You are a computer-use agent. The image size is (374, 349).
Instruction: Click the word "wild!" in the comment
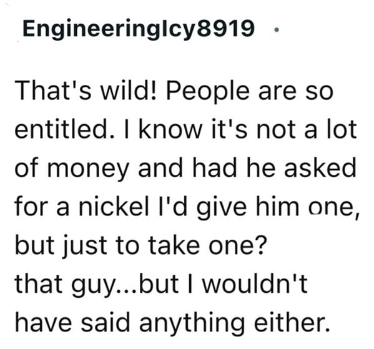coord(129,91)
